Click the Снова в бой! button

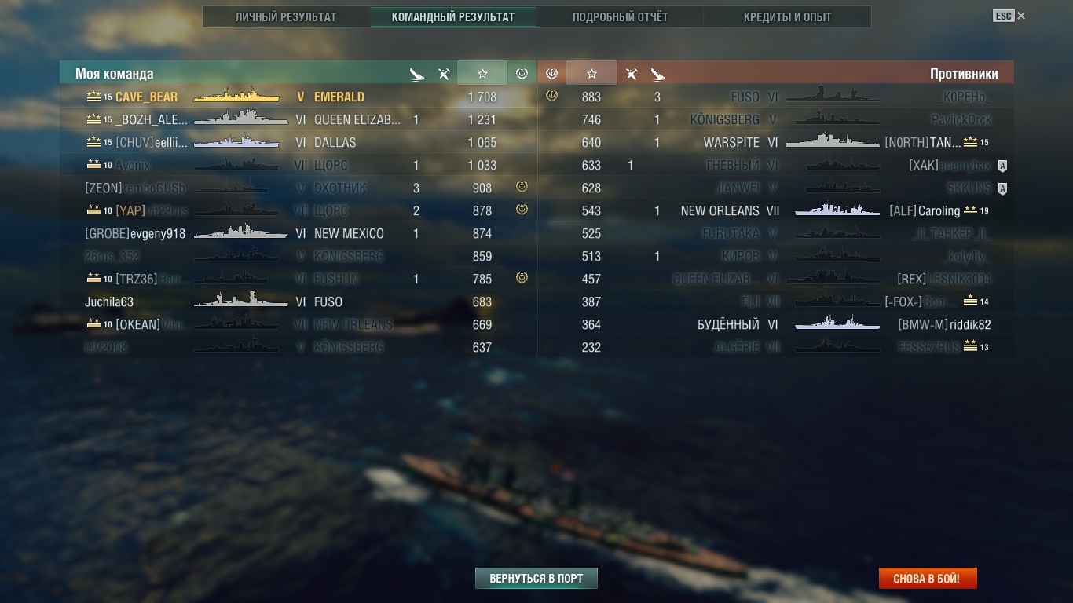click(928, 578)
